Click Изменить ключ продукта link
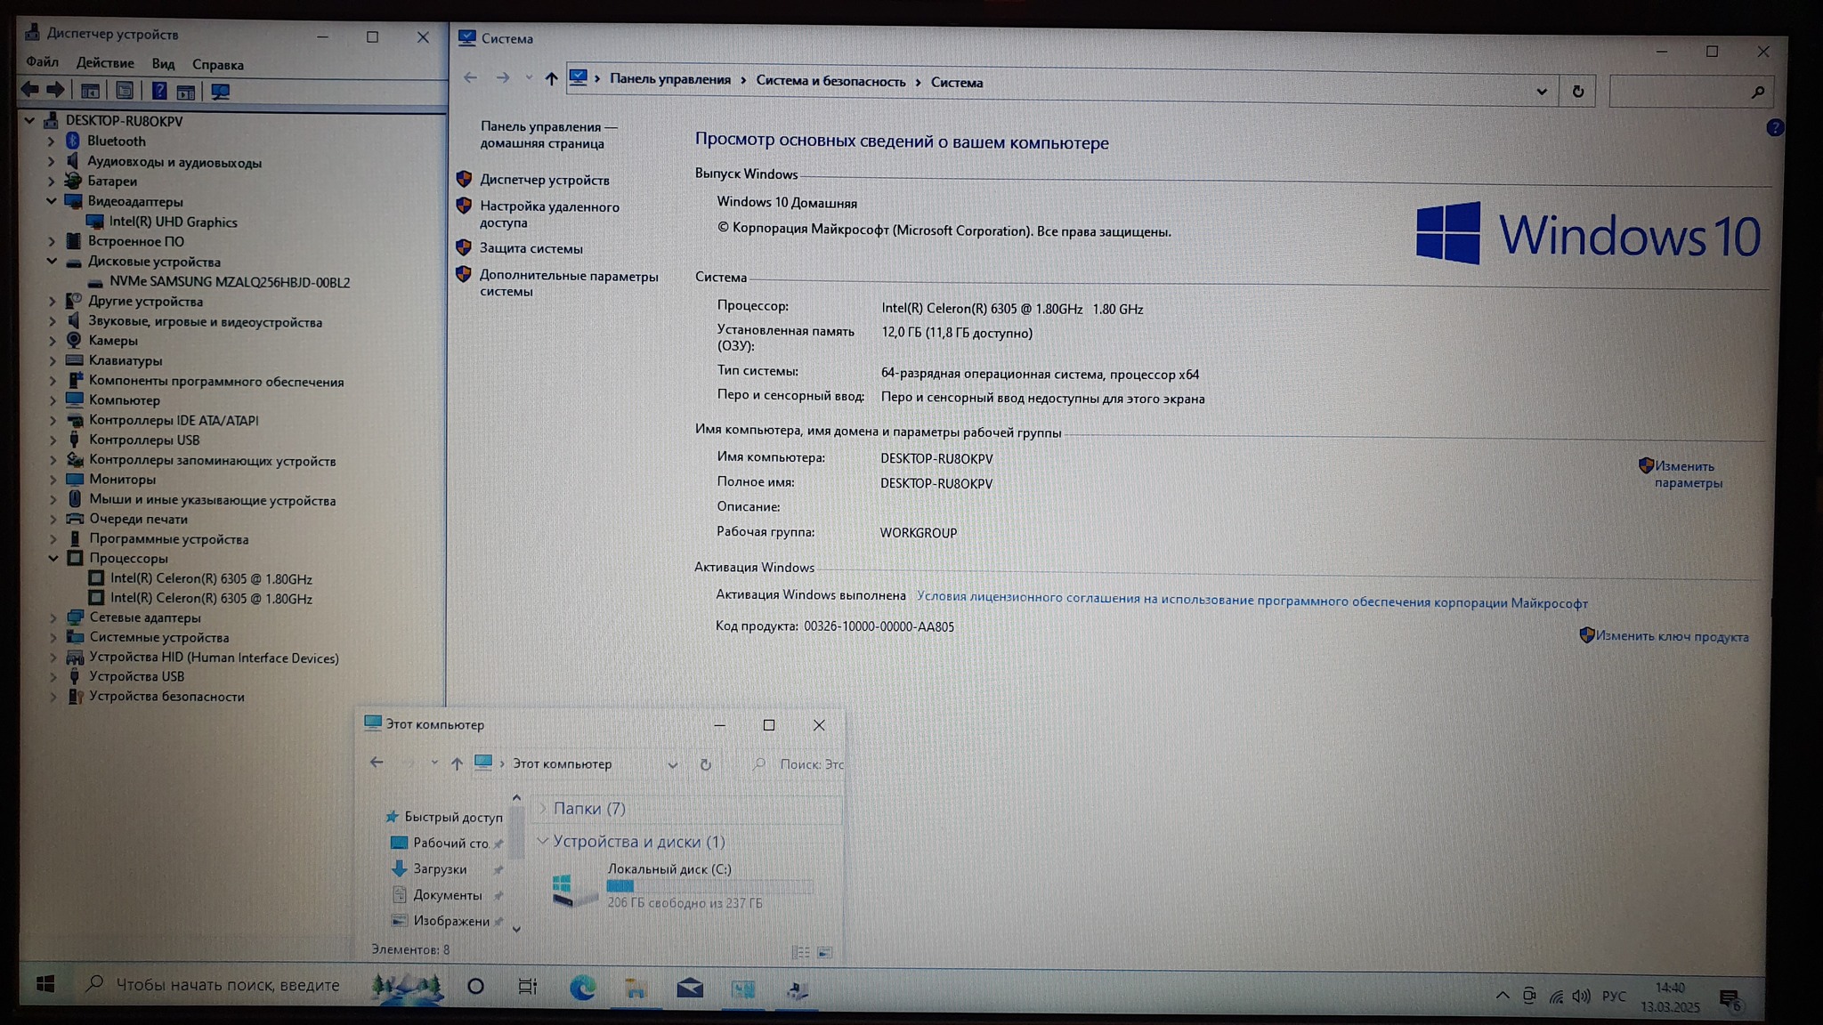Screen dimensions: 1823x1025 coord(1671,636)
